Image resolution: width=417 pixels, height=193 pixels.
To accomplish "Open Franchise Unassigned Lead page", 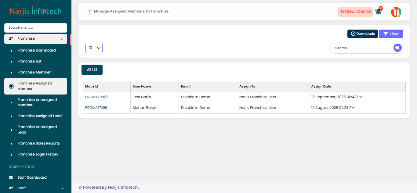I will click(x=37, y=130).
